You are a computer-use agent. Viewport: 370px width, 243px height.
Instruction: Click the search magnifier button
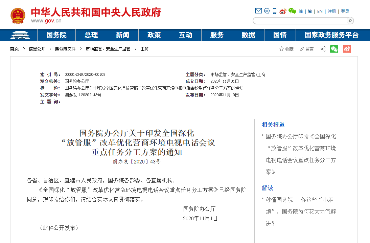(350, 21)
